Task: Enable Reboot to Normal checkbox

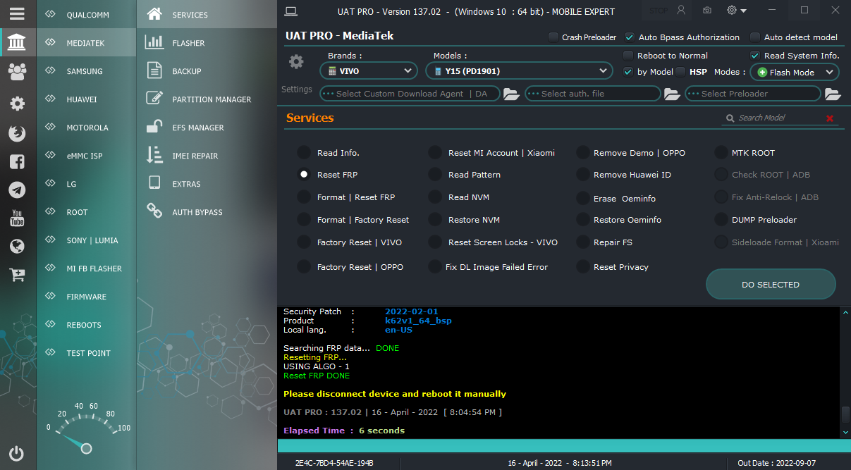Action: pyautogui.click(x=628, y=56)
